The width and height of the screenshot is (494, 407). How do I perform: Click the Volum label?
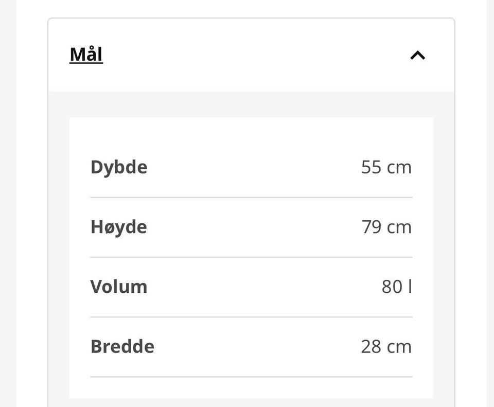[x=119, y=287]
